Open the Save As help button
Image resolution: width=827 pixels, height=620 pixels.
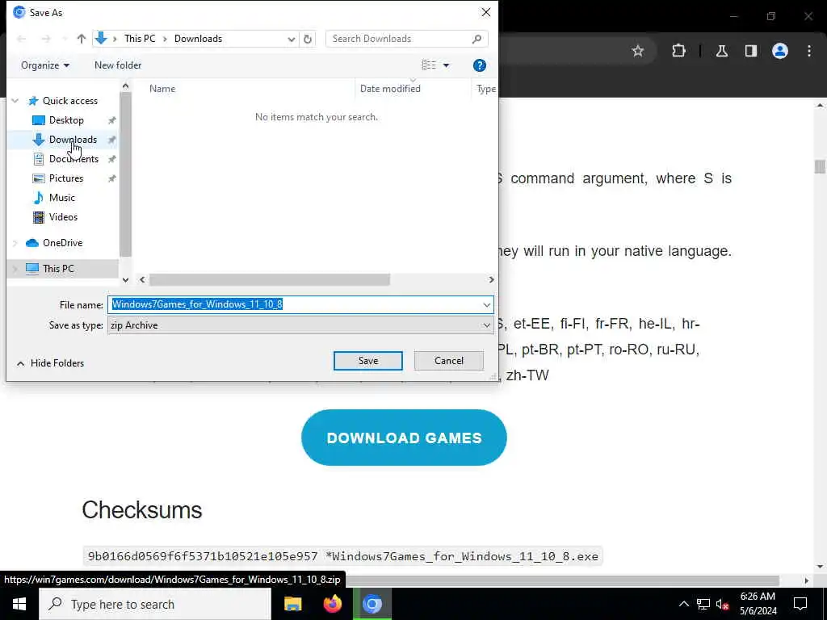[479, 65]
